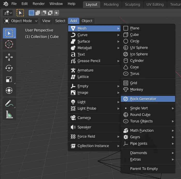Add a Circle mesh
181x179 pixels.
(148, 41)
